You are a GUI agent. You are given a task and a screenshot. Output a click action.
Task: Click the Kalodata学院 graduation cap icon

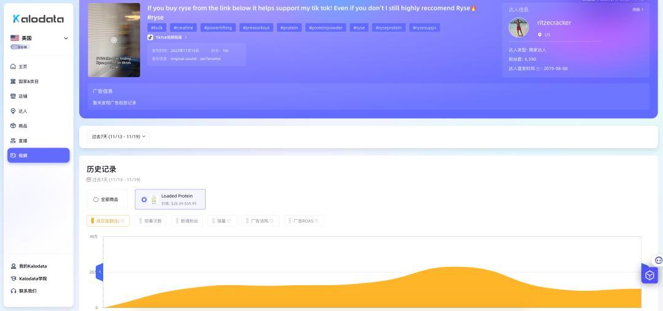14,279
